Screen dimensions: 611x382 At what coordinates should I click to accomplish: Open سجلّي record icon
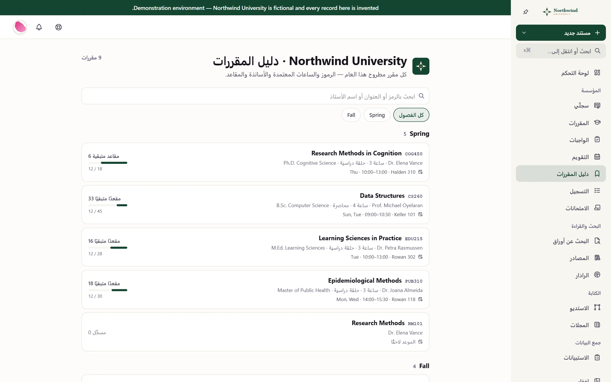(x=597, y=106)
